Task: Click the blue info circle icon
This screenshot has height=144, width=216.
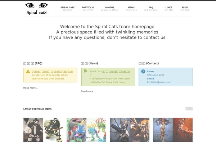Action: 143,71
